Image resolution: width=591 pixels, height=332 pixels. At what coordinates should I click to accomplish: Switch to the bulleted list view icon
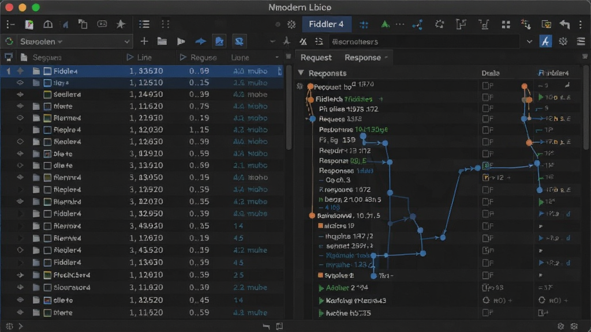144,24
